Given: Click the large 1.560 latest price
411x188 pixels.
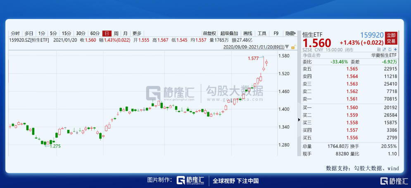Looking at the screenshot, I should tap(317, 43).
